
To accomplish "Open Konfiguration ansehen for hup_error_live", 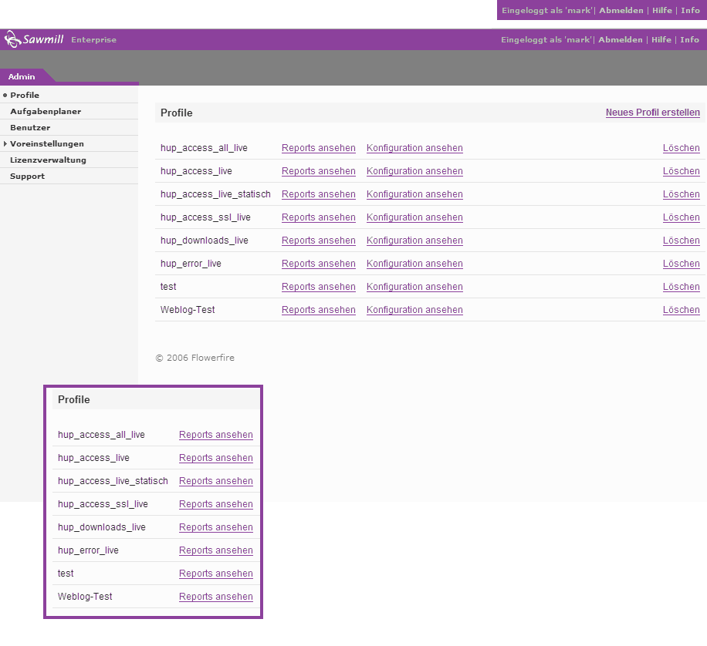I will [414, 264].
